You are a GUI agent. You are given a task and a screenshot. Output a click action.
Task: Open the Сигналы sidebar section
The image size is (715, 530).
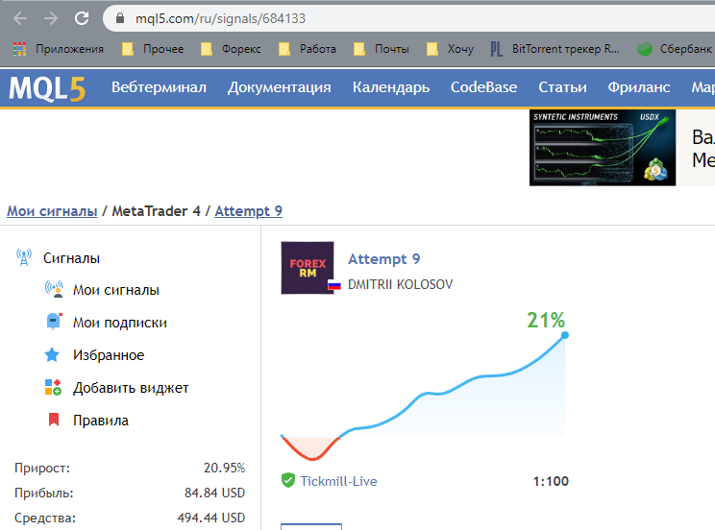[x=71, y=258]
